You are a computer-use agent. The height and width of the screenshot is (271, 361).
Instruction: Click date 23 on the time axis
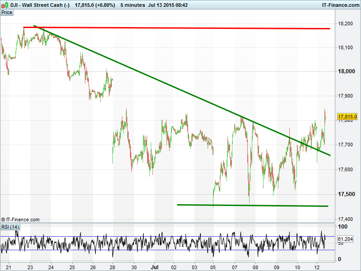pyautogui.click(x=30, y=267)
